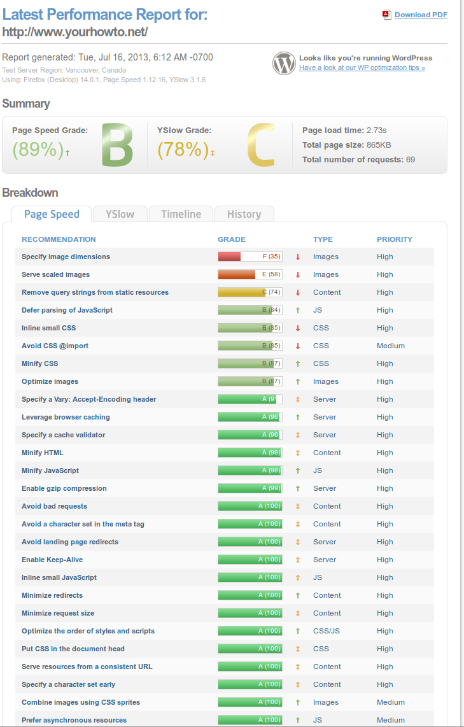Screen dimensions: 464x727
Task: Open the WP optimization tips link
Action: click(362, 67)
